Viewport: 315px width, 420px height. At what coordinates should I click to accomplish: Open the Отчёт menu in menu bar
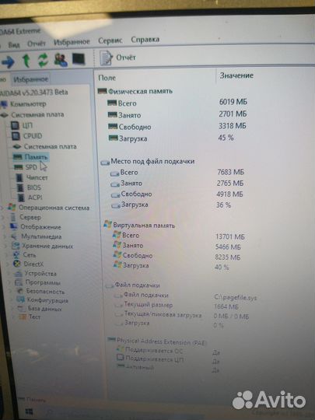pos(37,44)
